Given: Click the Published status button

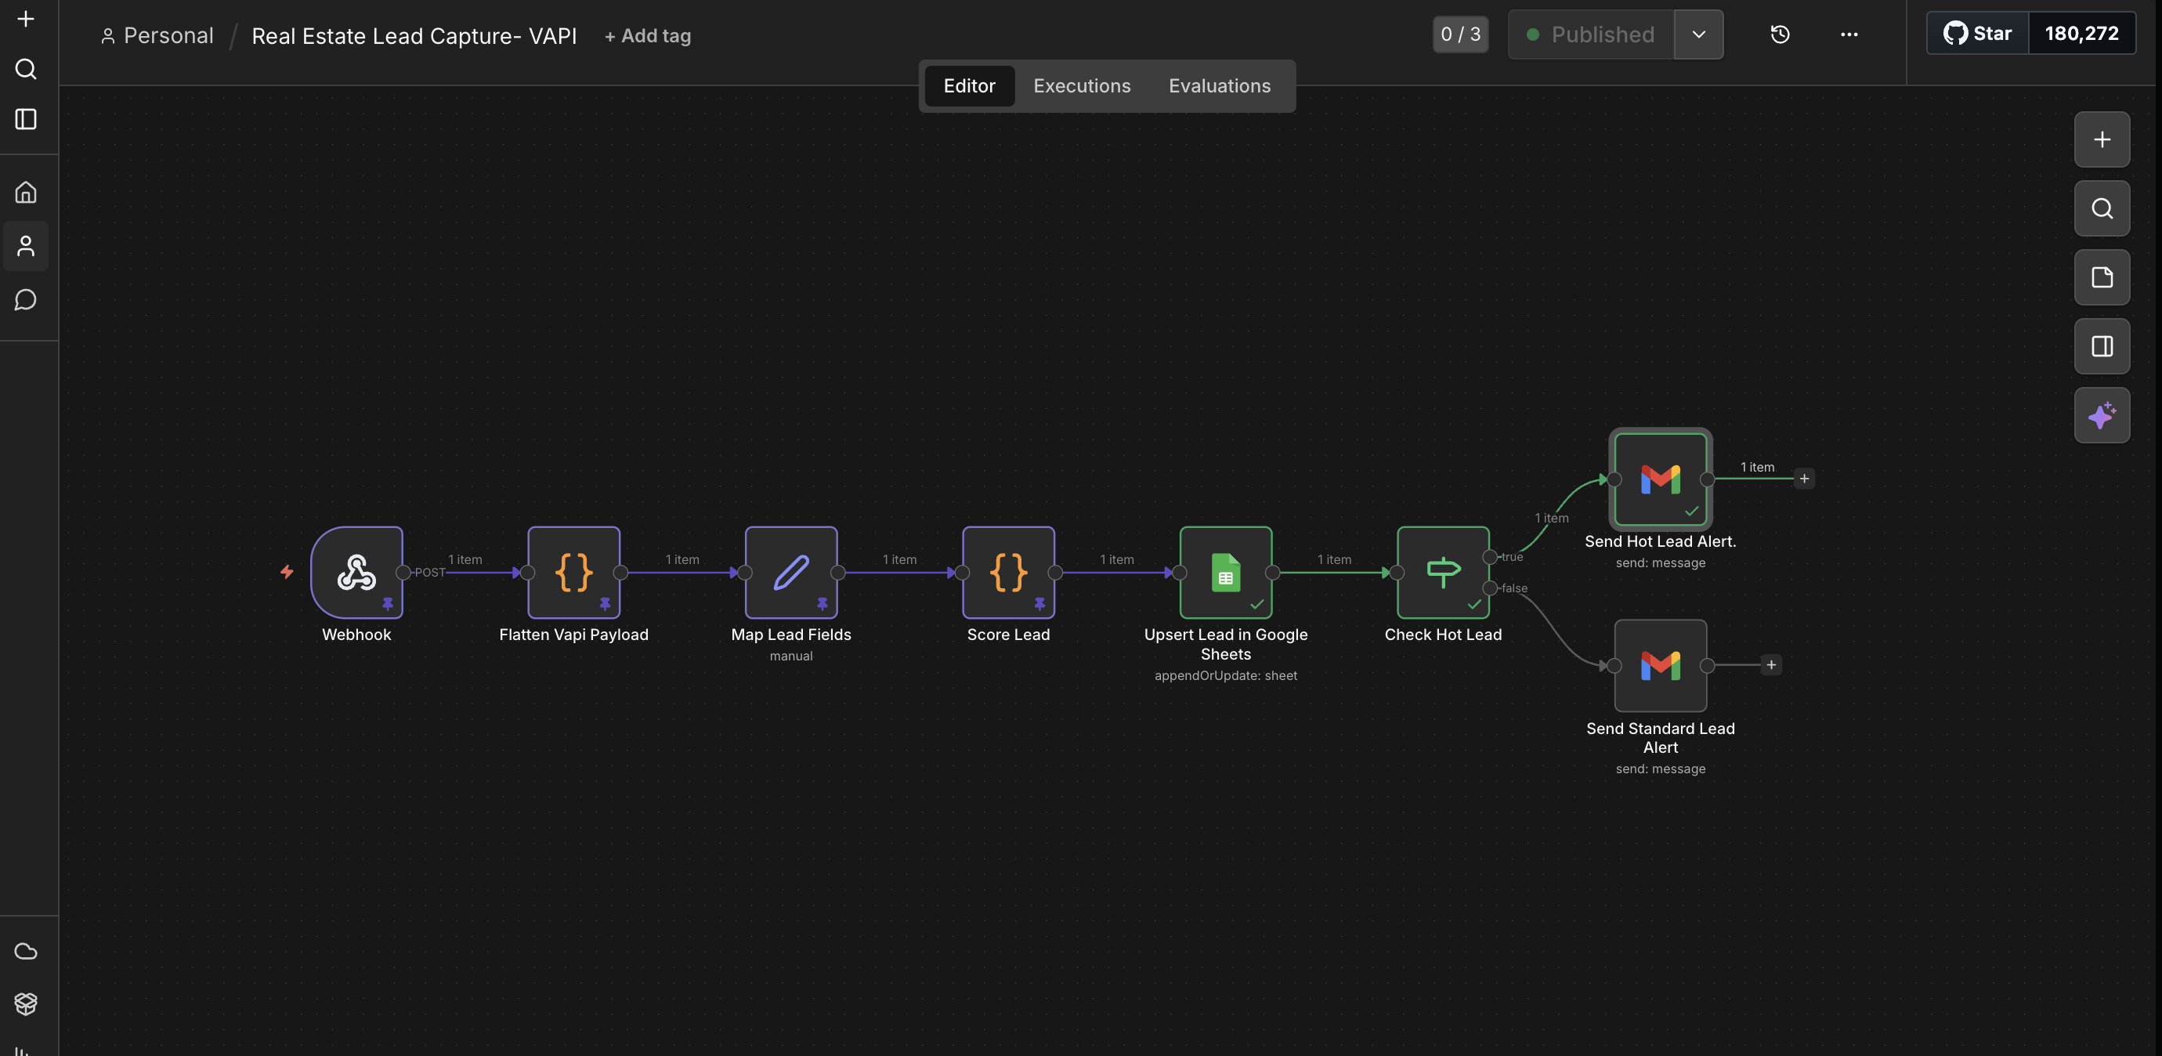Looking at the screenshot, I should 1591,34.
